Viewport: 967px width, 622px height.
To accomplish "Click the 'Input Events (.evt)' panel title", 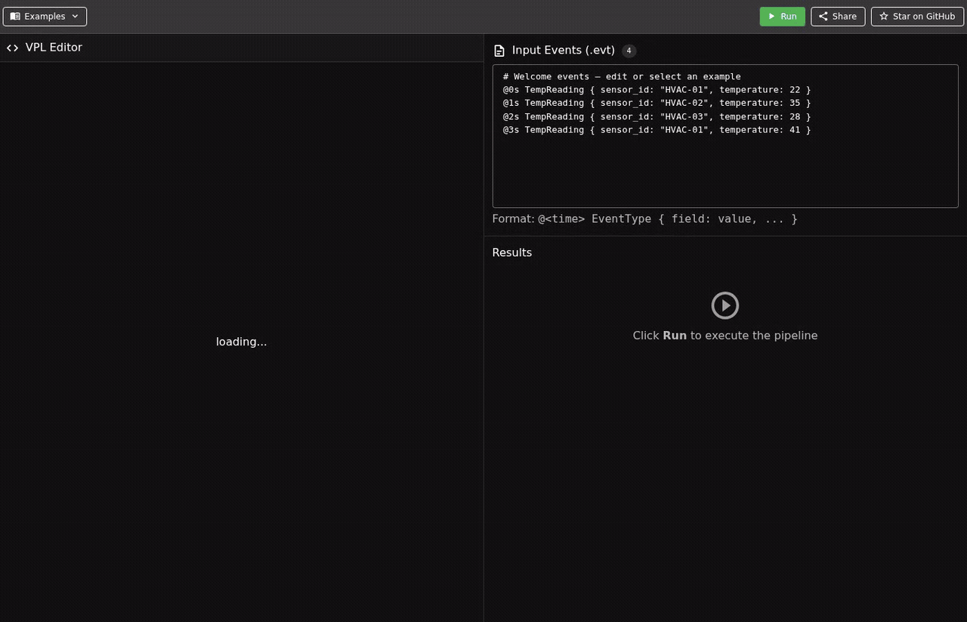I will pos(563,50).
